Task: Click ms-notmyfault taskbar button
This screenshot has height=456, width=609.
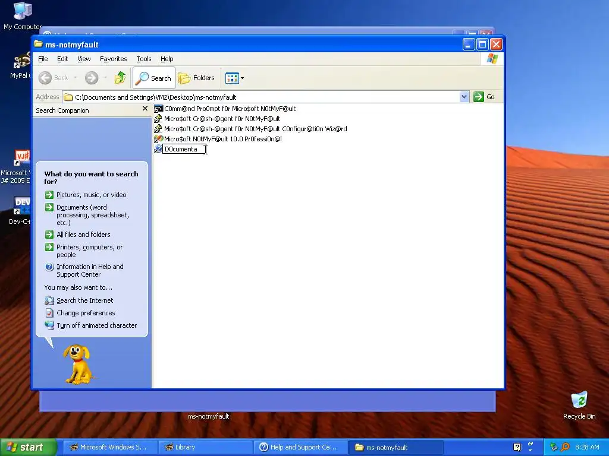Action: [395, 447]
